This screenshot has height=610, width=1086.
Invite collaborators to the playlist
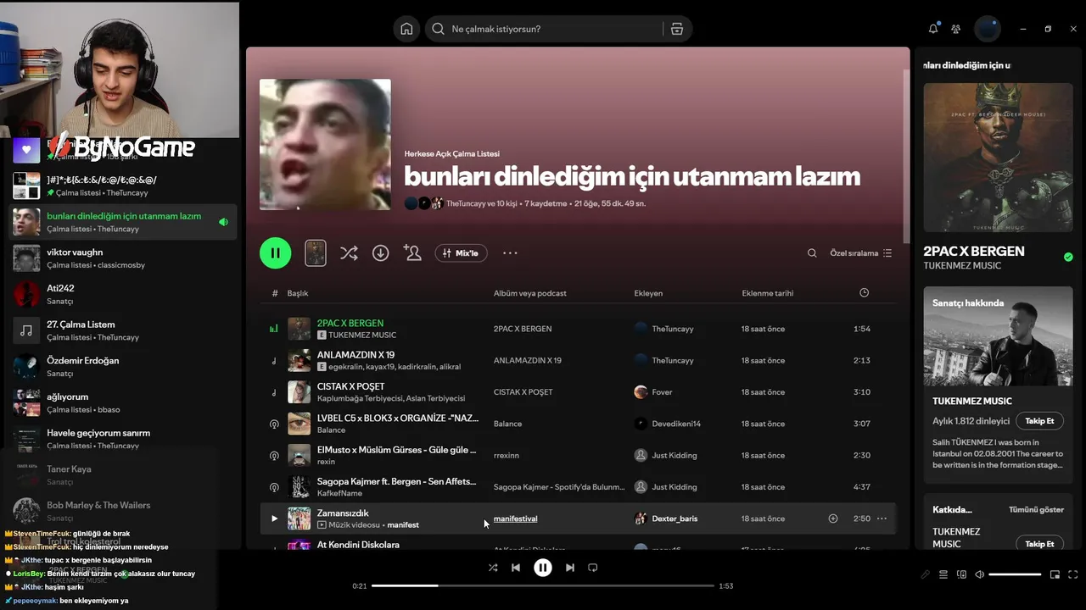(413, 252)
